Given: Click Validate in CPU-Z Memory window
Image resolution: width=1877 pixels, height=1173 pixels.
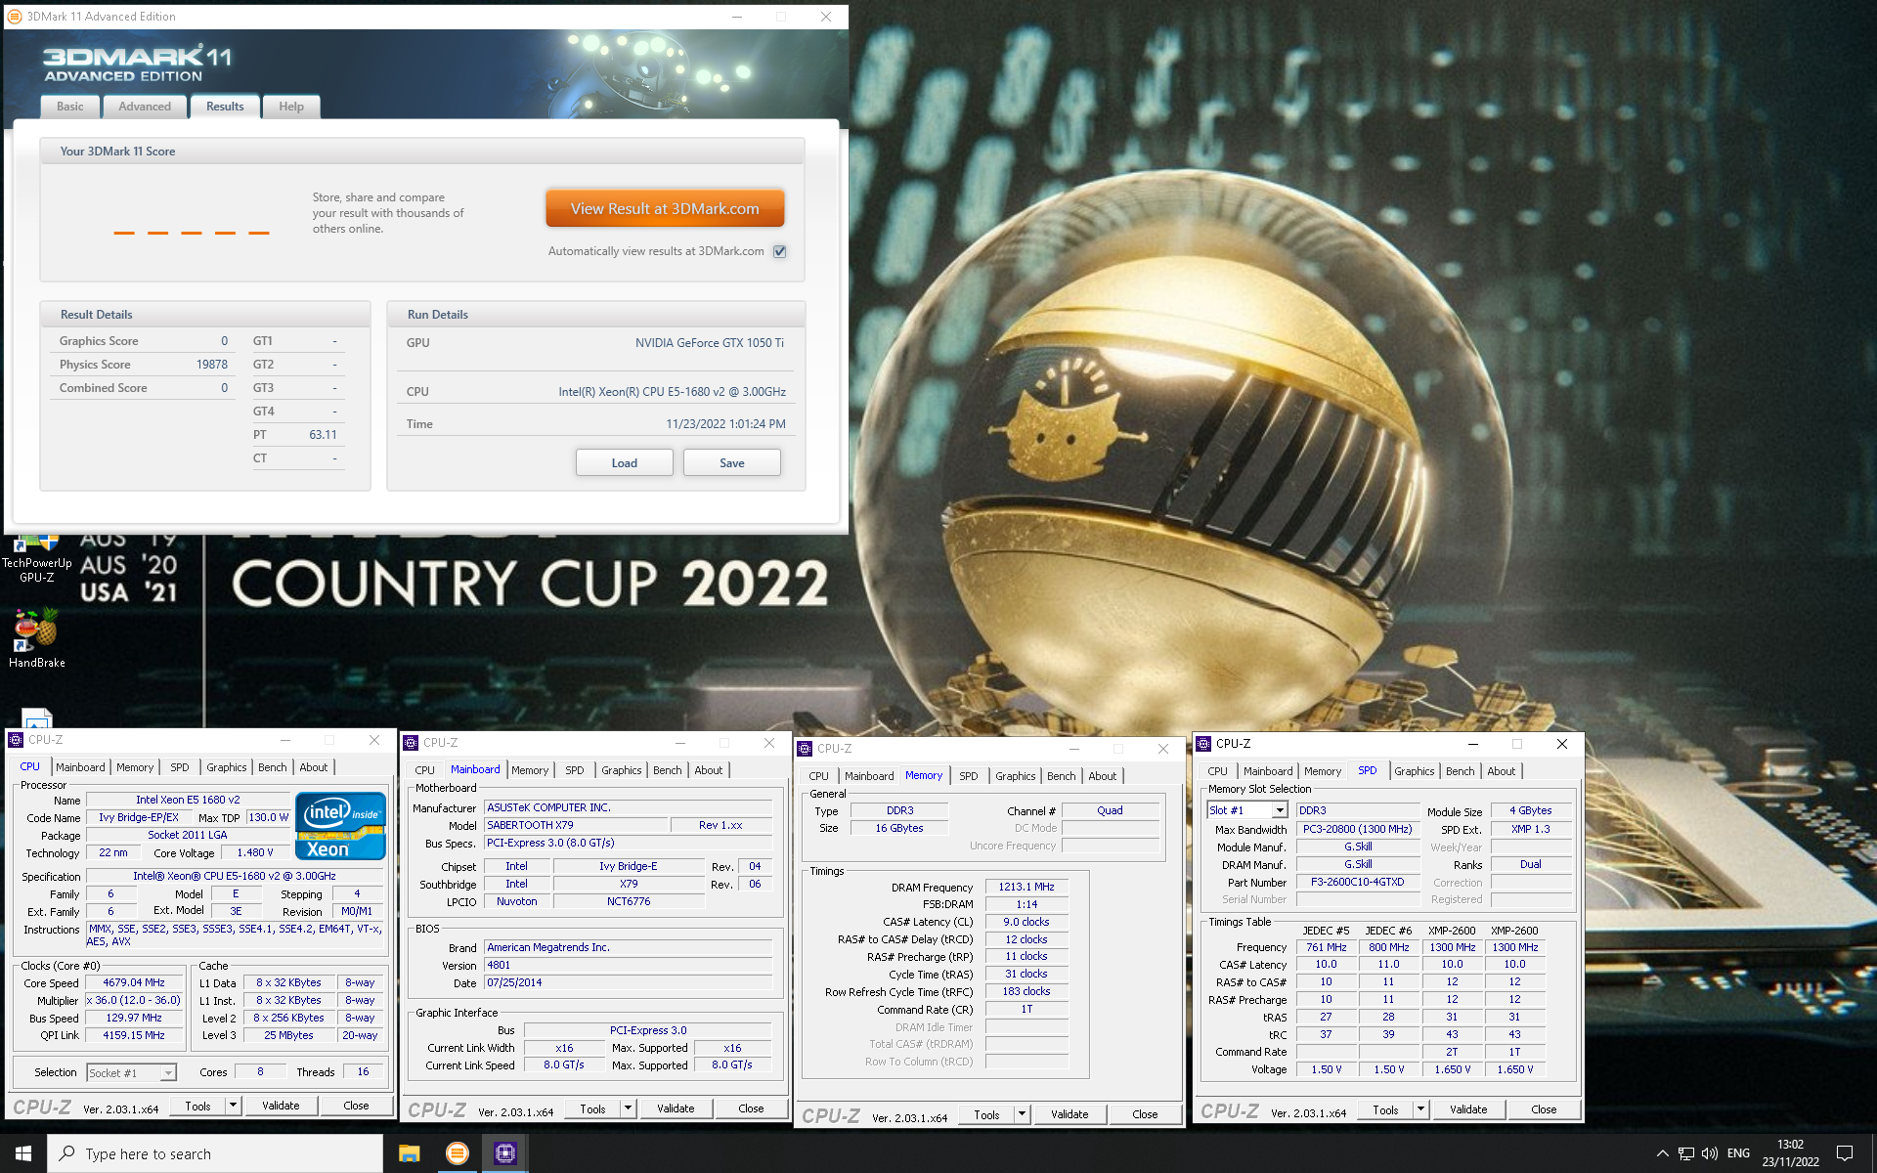Looking at the screenshot, I should tap(1069, 1114).
